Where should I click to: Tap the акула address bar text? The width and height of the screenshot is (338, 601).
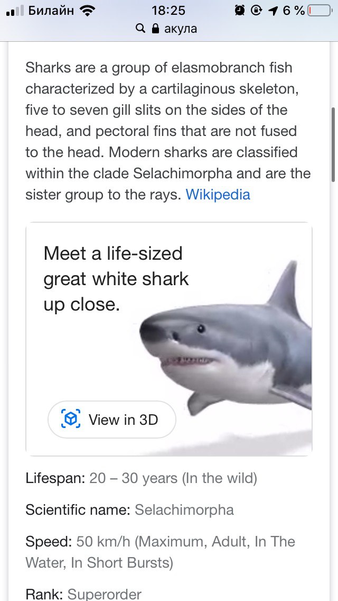[x=180, y=29]
